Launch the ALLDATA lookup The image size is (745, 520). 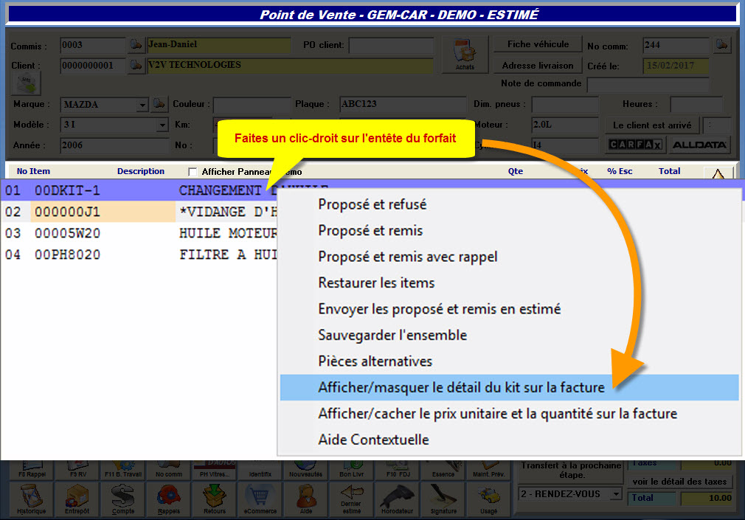pos(699,145)
